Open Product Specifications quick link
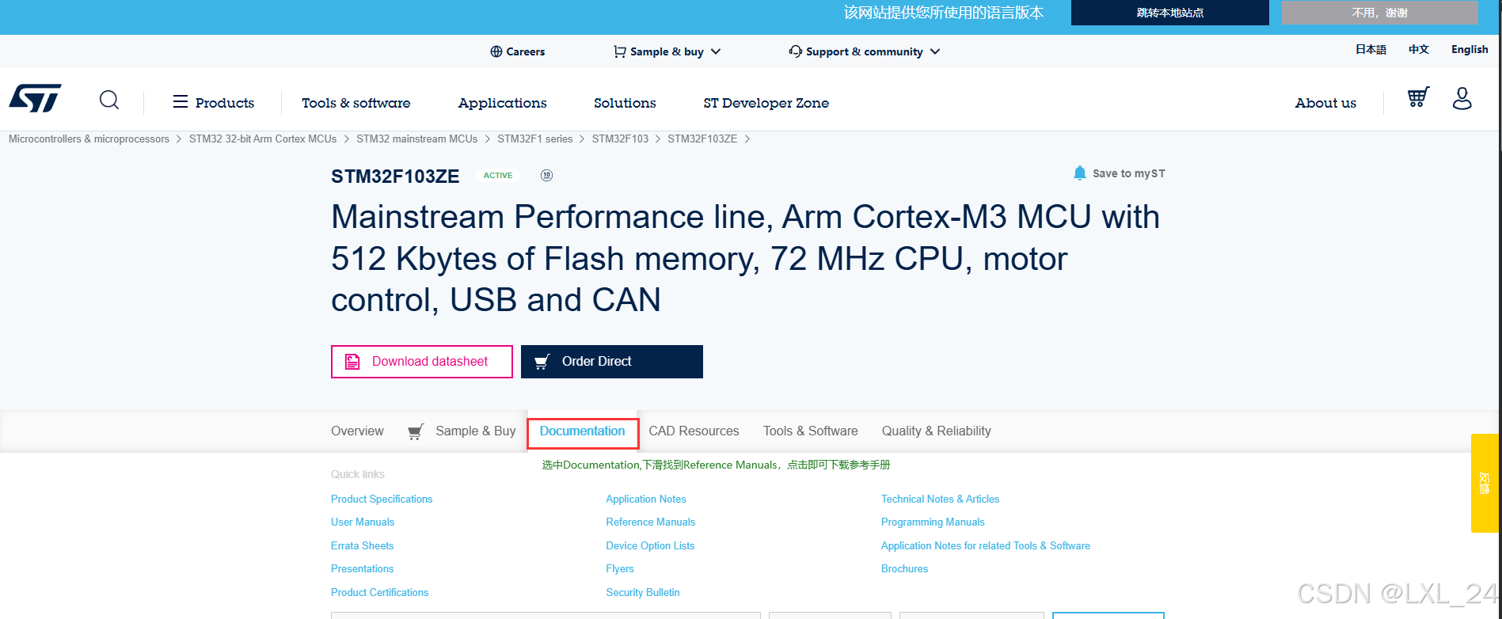 (382, 499)
